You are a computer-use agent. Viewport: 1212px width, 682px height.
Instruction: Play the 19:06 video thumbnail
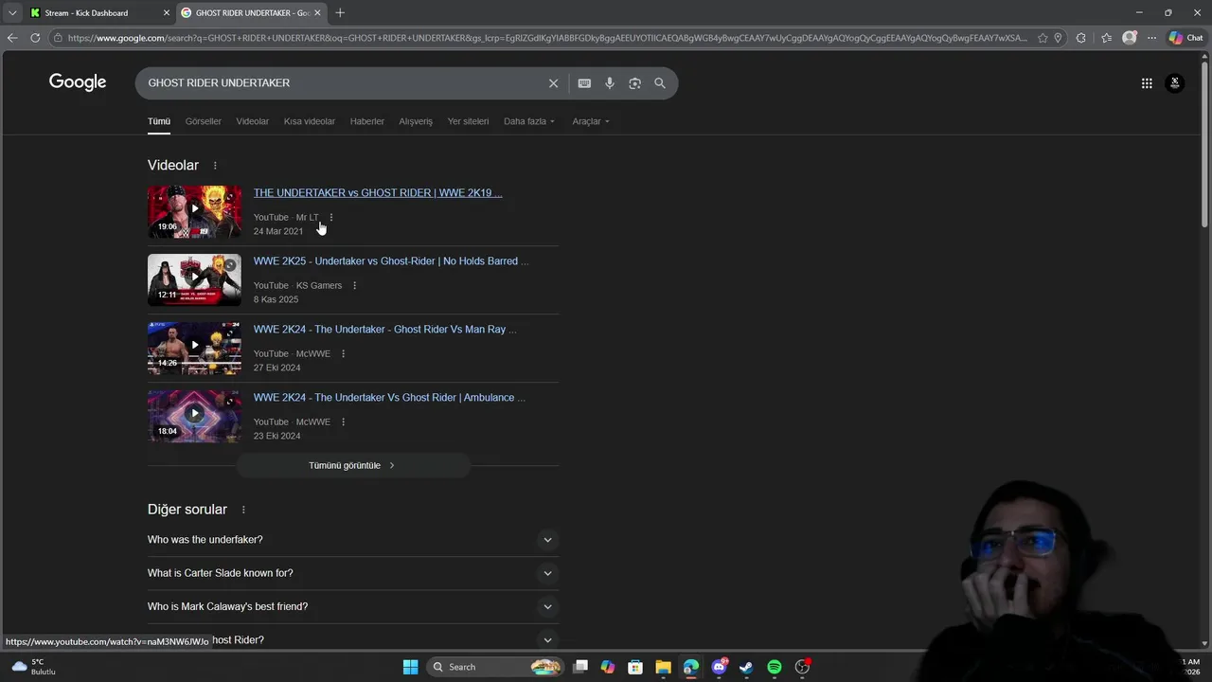(x=194, y=211)
